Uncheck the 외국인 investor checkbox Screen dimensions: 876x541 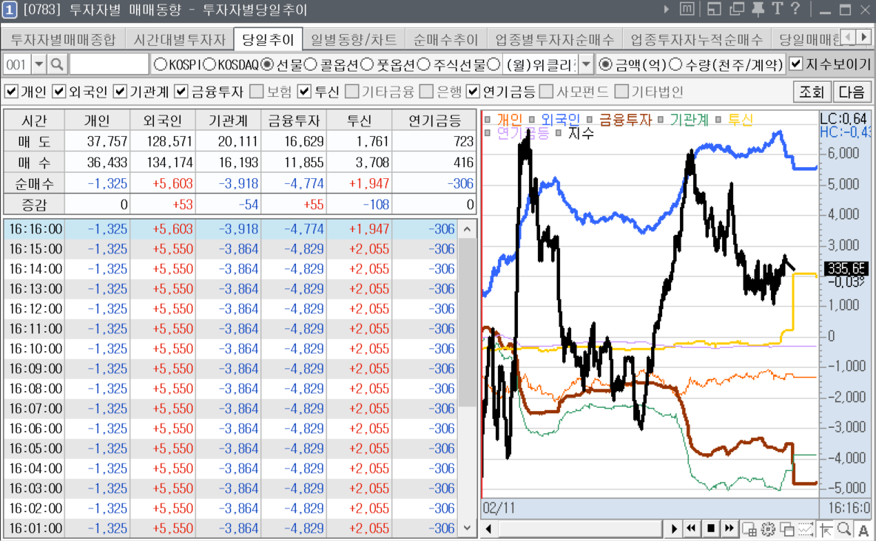60,92
